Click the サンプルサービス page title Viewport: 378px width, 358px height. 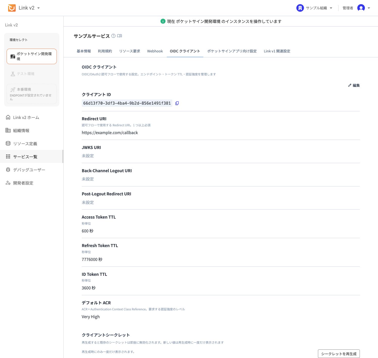pyautogui.click(x=92, y=36)
